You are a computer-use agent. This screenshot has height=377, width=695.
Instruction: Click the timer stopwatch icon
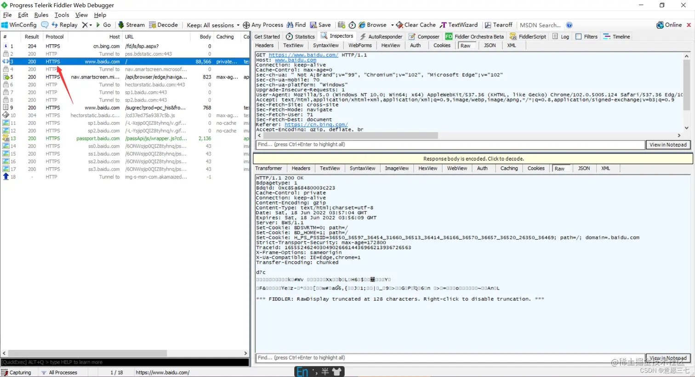pos(352,25)
